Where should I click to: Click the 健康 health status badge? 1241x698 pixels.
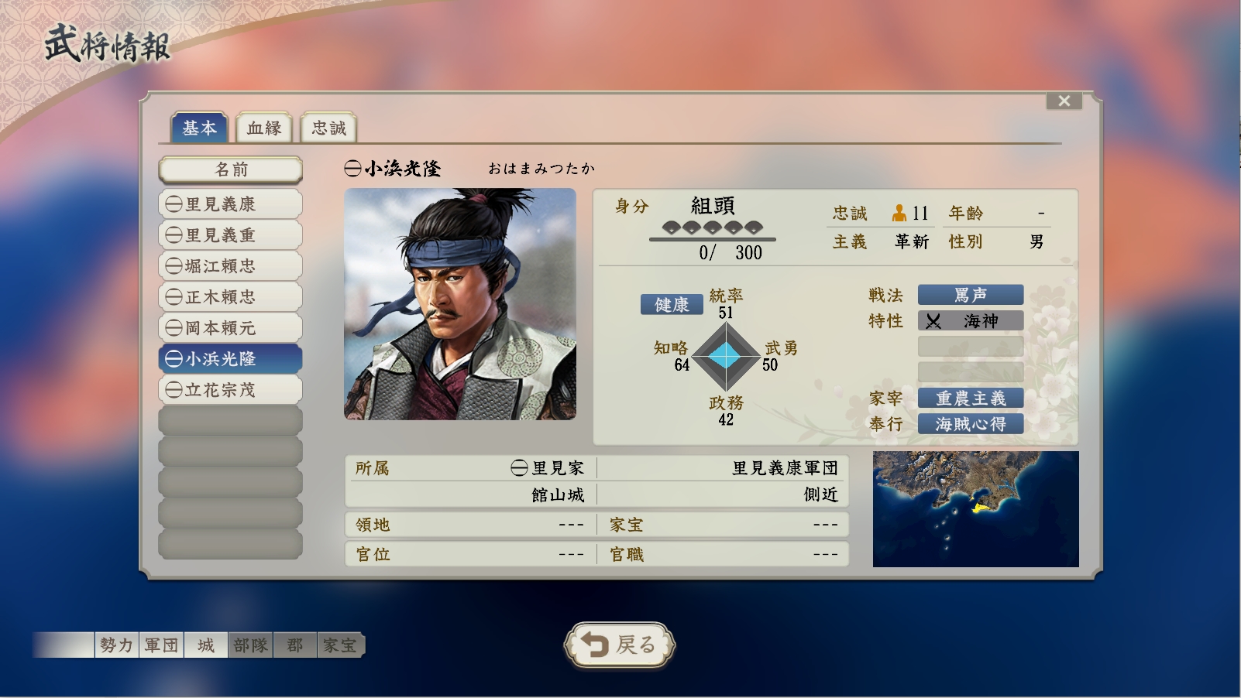pyautogui.click(x=672, y=305)
